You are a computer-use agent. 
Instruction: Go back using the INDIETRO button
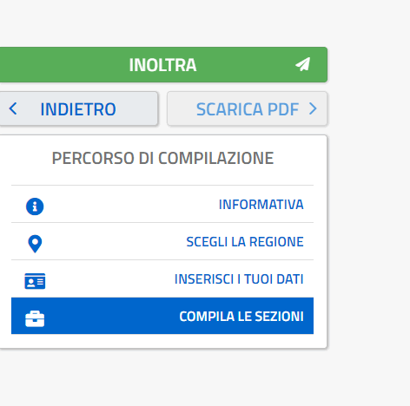coord(78,108)
